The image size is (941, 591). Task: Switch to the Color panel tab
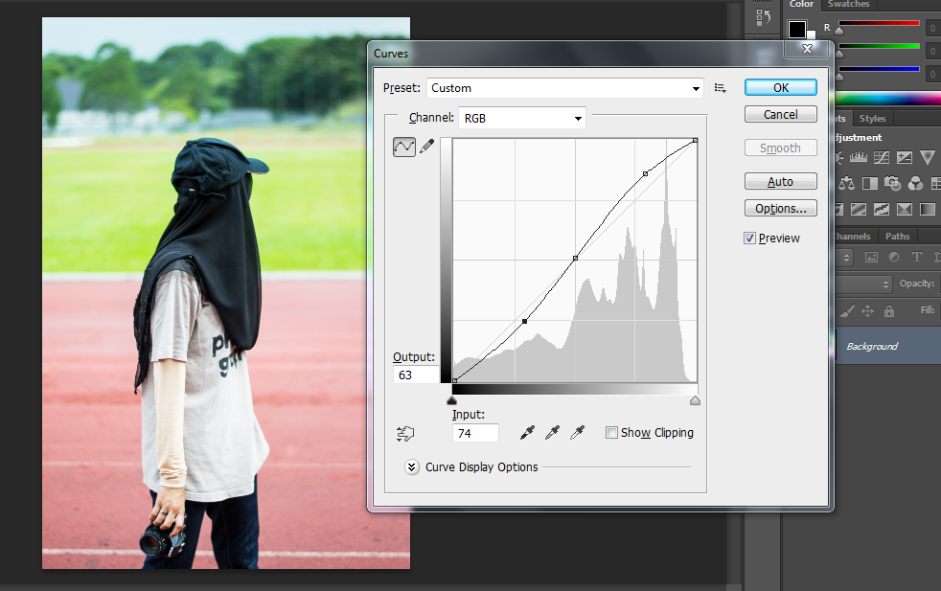pyautogui.click(x=801, y=4)
